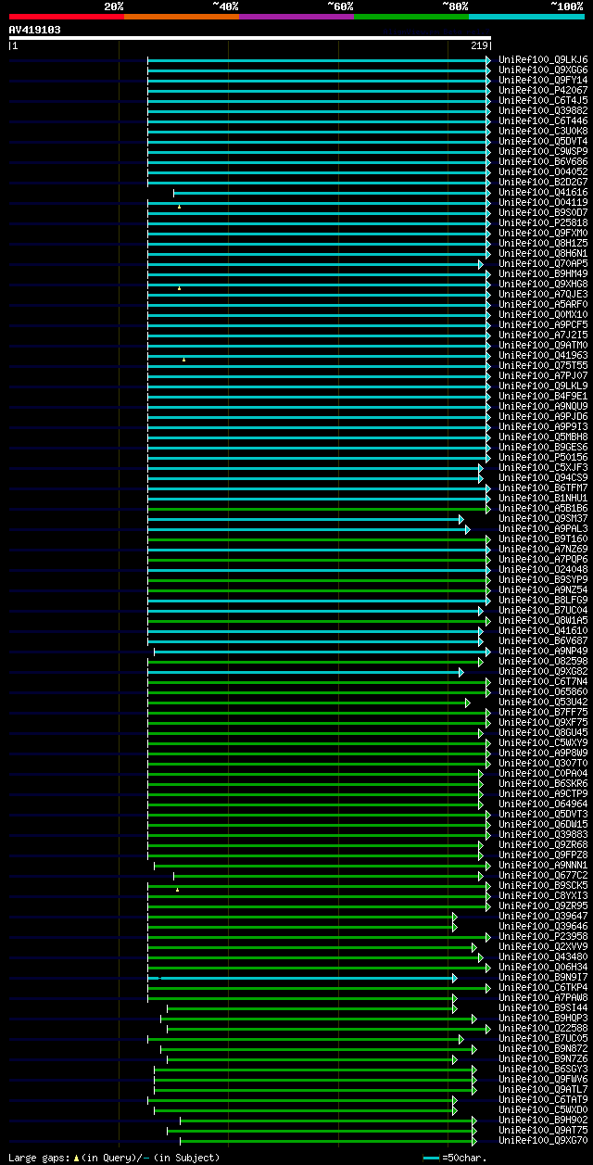Click the UniRef100_P25818 label
593x1165 pixels.
point(543,222)
